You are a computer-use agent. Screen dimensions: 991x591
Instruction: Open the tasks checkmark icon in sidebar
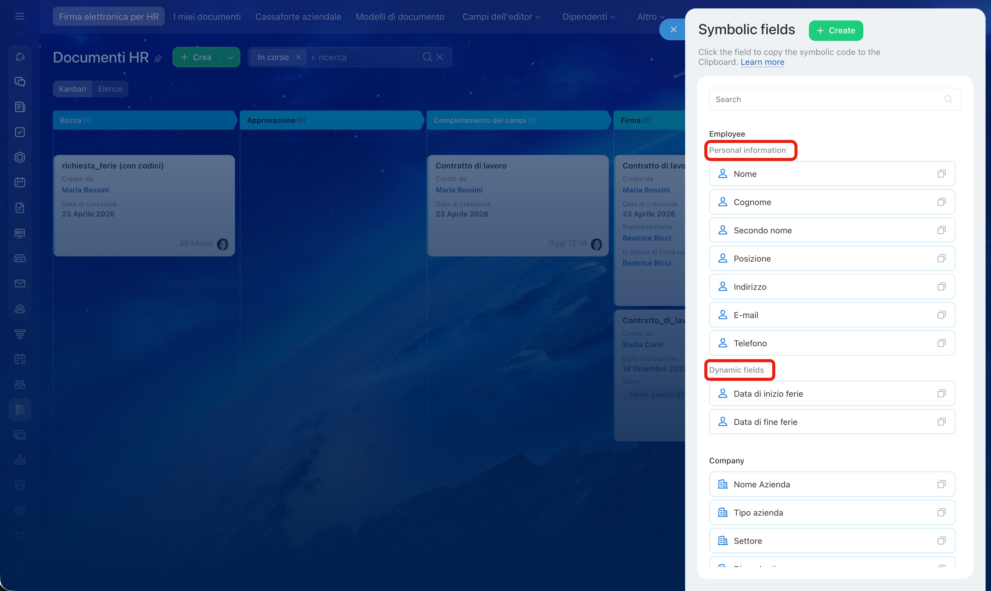[x=20, y=132]
